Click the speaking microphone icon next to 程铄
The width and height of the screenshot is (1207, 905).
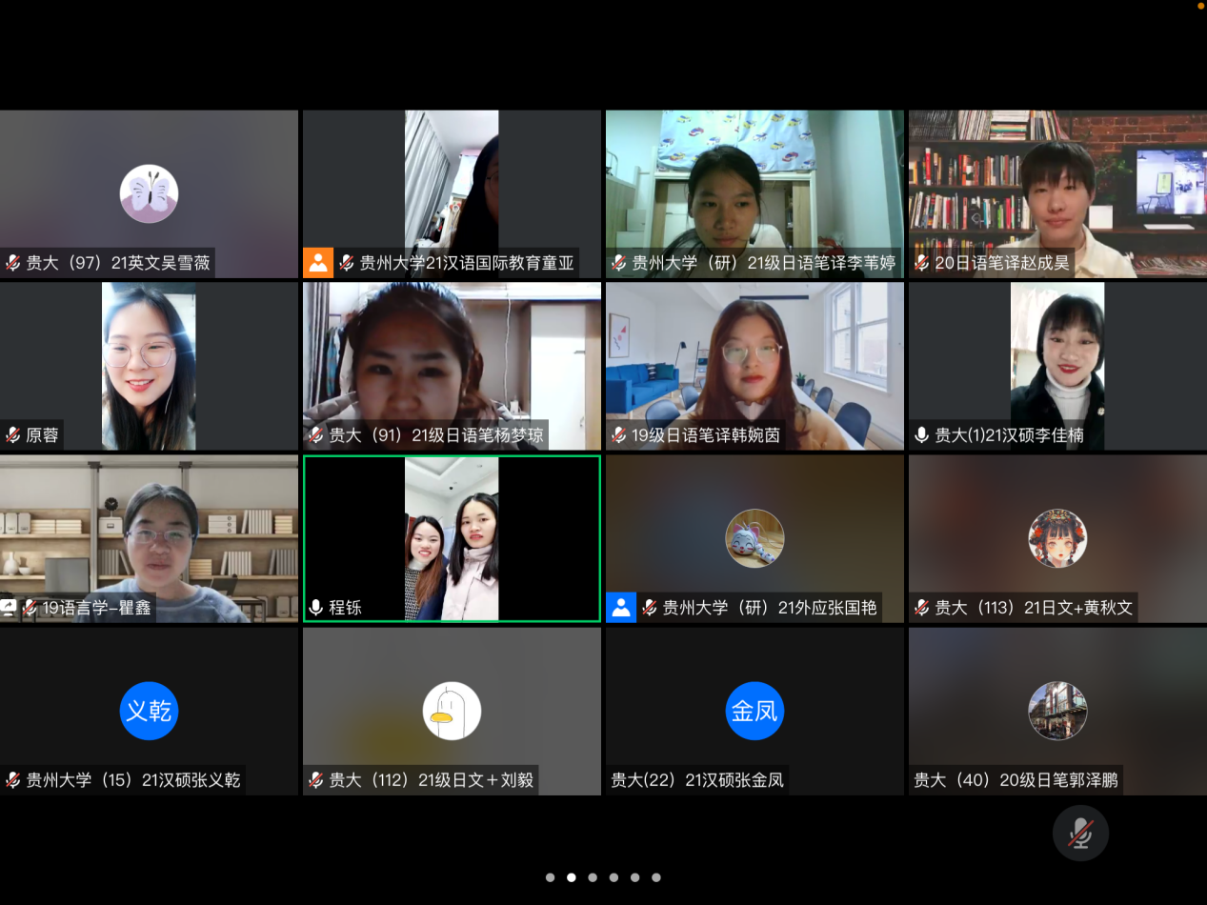316,607
